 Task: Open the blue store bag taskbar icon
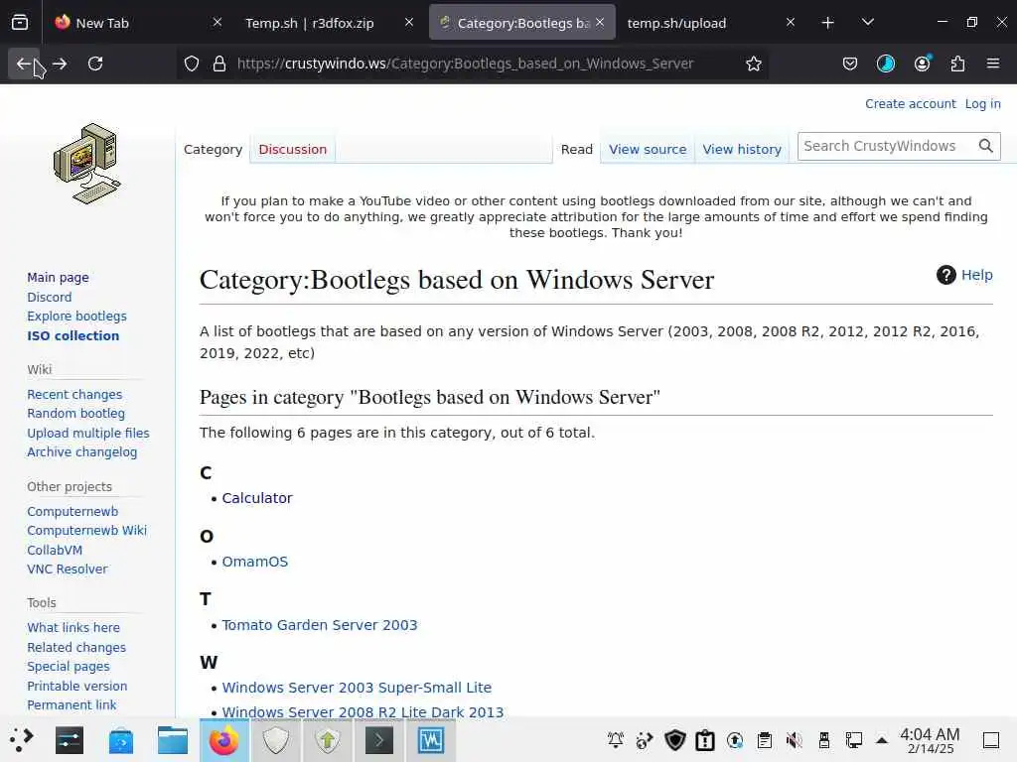121,740
